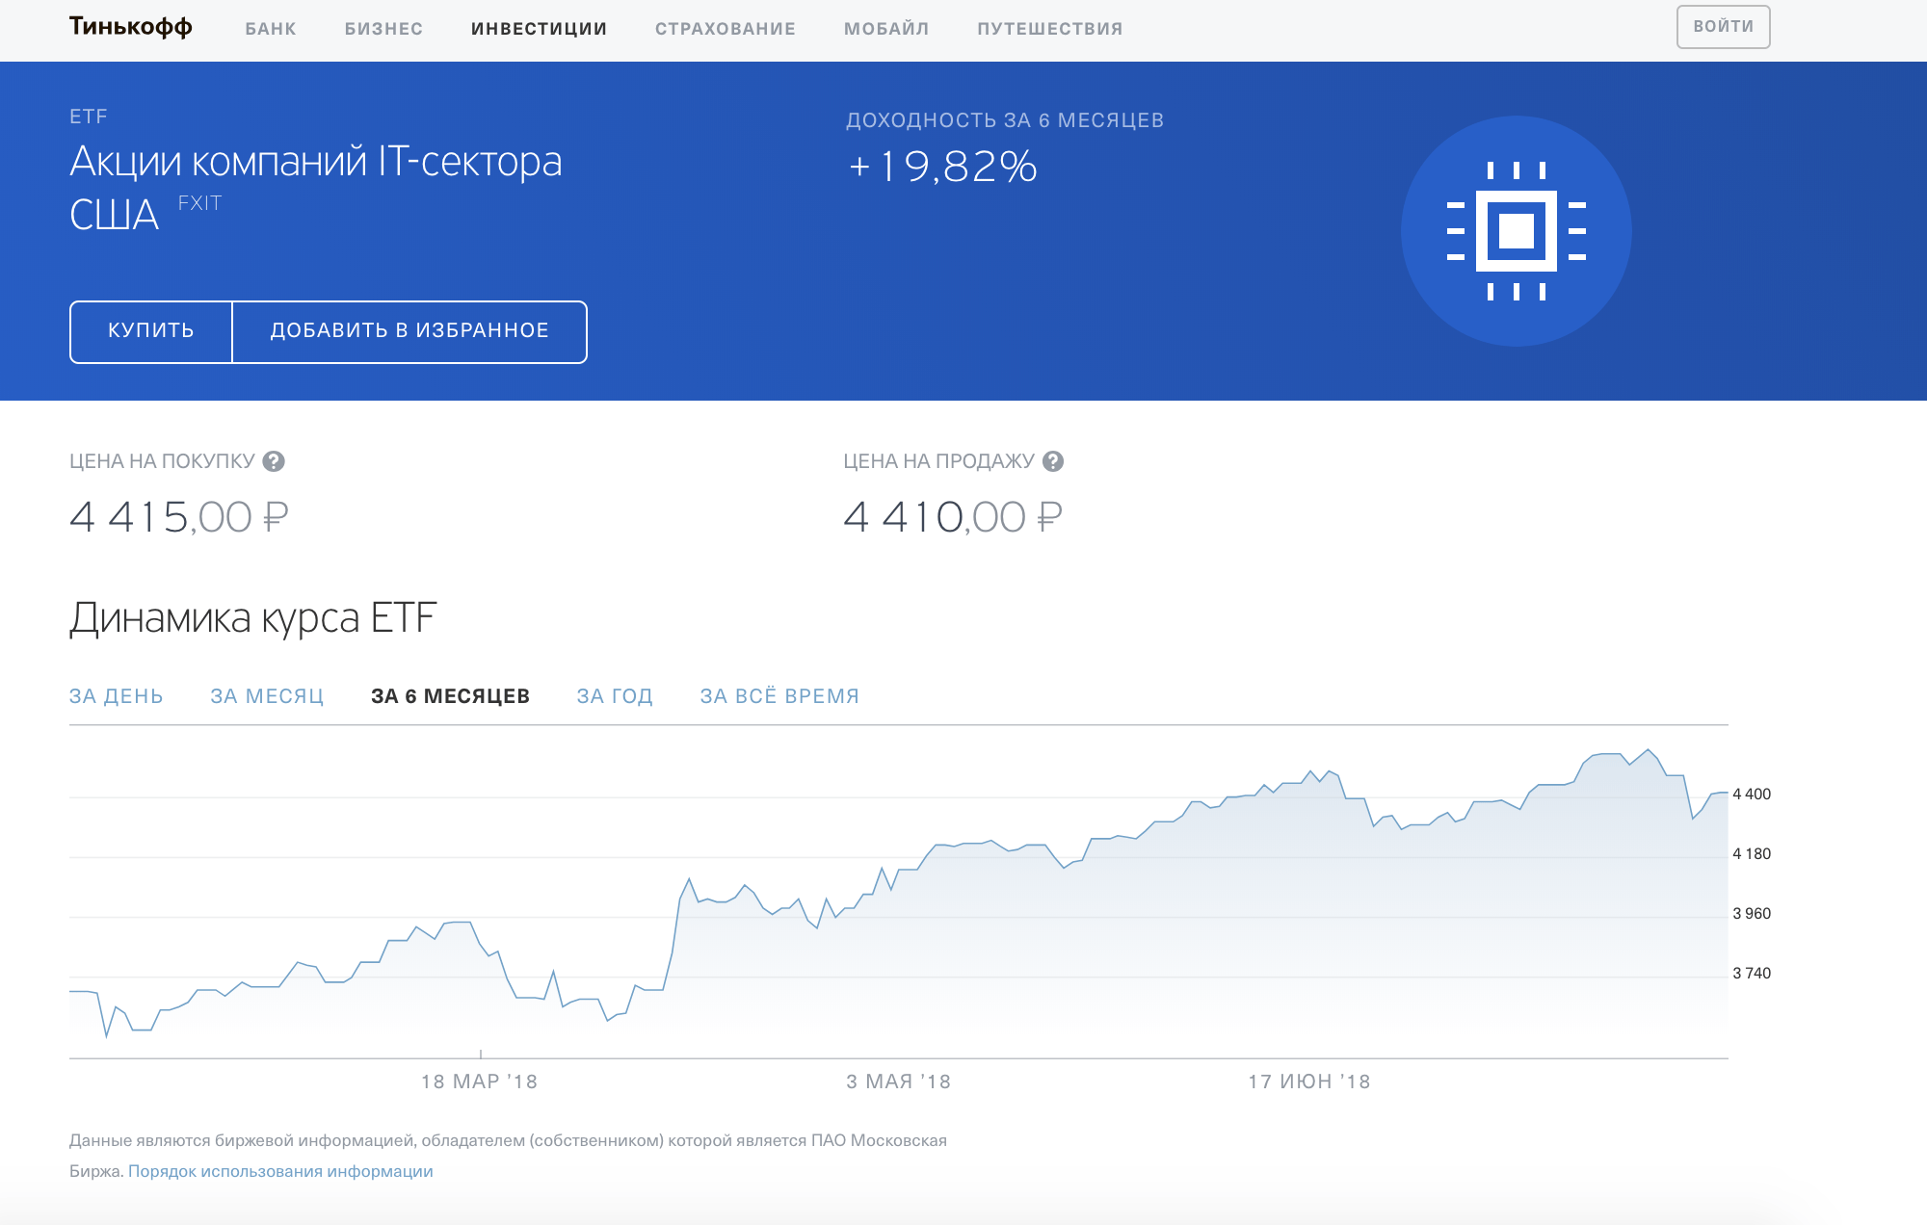Open the help icon beside Цена на продажу
Image resolution: width=1927 pixels, height=1225 pixels.
[1053, 461]
